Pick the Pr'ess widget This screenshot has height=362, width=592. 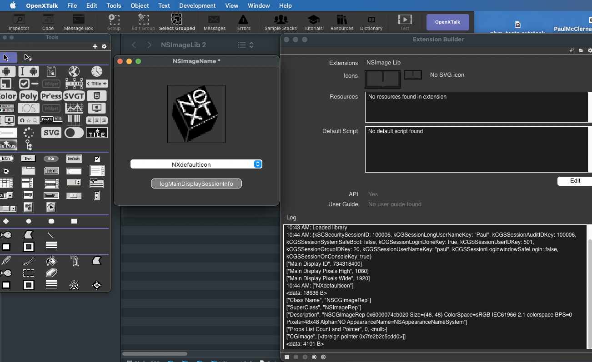[51, 96]
